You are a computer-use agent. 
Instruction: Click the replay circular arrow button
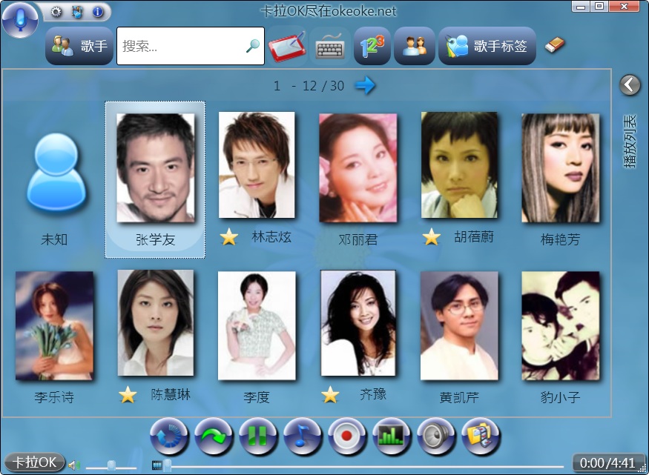click(169, 436)
